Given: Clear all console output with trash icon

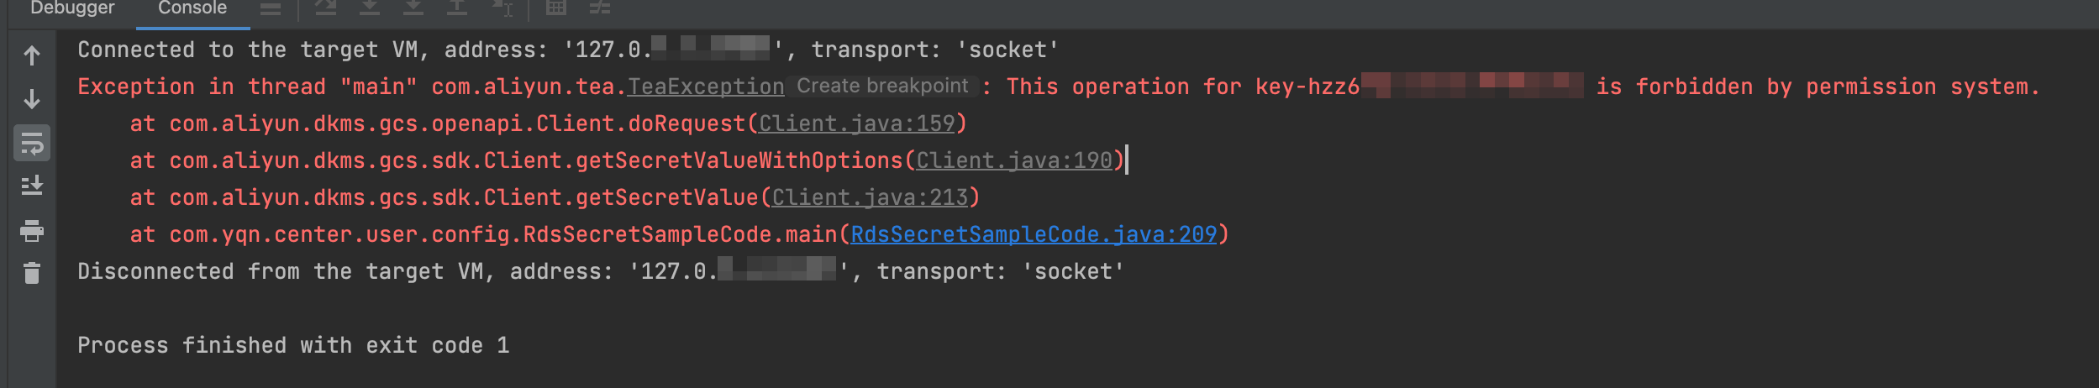Looking at the screenshot, I should pos(32,273).
